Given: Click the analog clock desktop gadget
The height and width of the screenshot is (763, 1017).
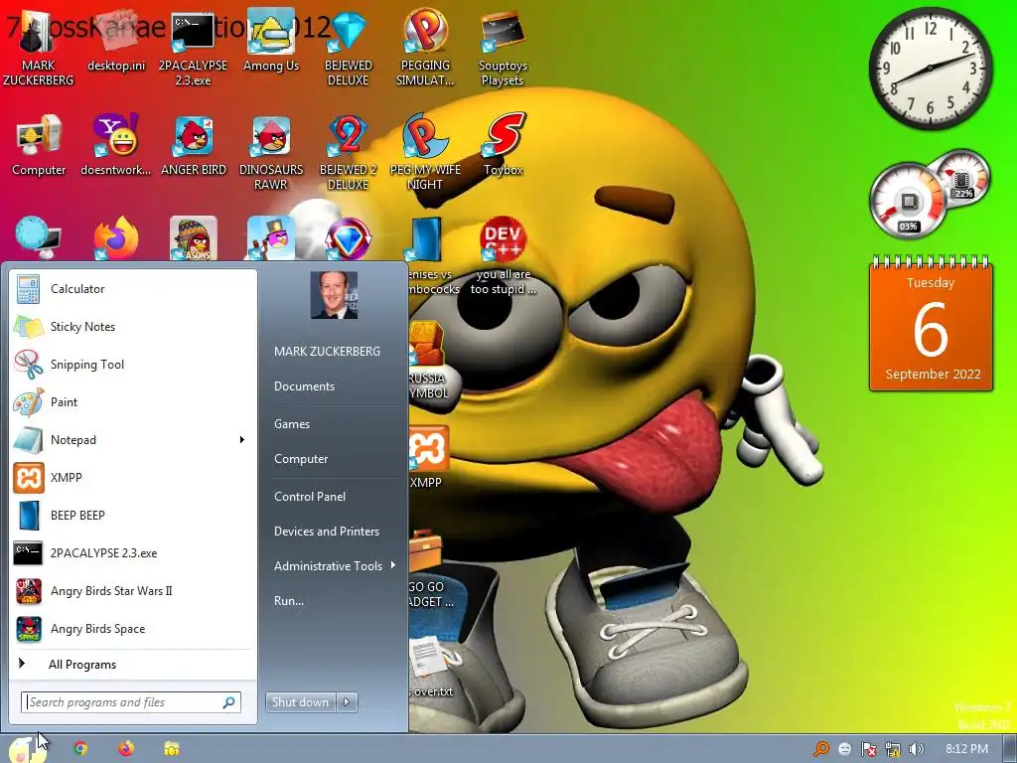Looking at the screenshot, I should coord(931,69).
